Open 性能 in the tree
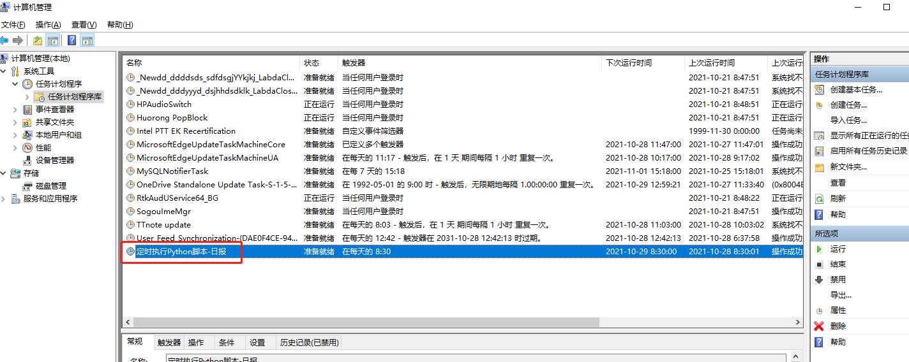Viewport: 909px width, 362px height. (43, 148)
